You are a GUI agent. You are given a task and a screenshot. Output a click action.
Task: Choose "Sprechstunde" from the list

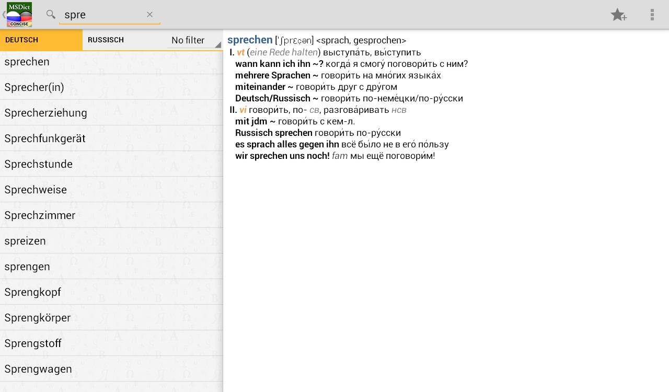[x=111, y=164]
